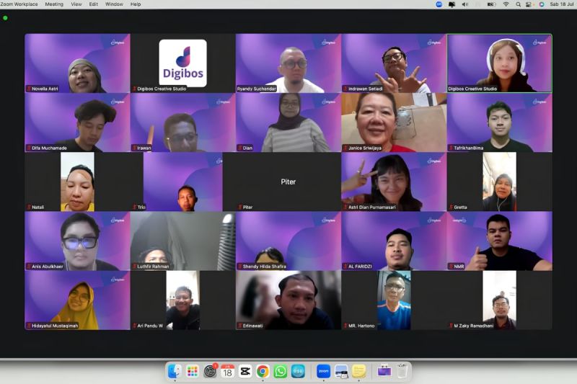Image resolution: width=577 pixels, height=384 pixels.
Task: Open the Zoom app in the dock
Action: 323,371
